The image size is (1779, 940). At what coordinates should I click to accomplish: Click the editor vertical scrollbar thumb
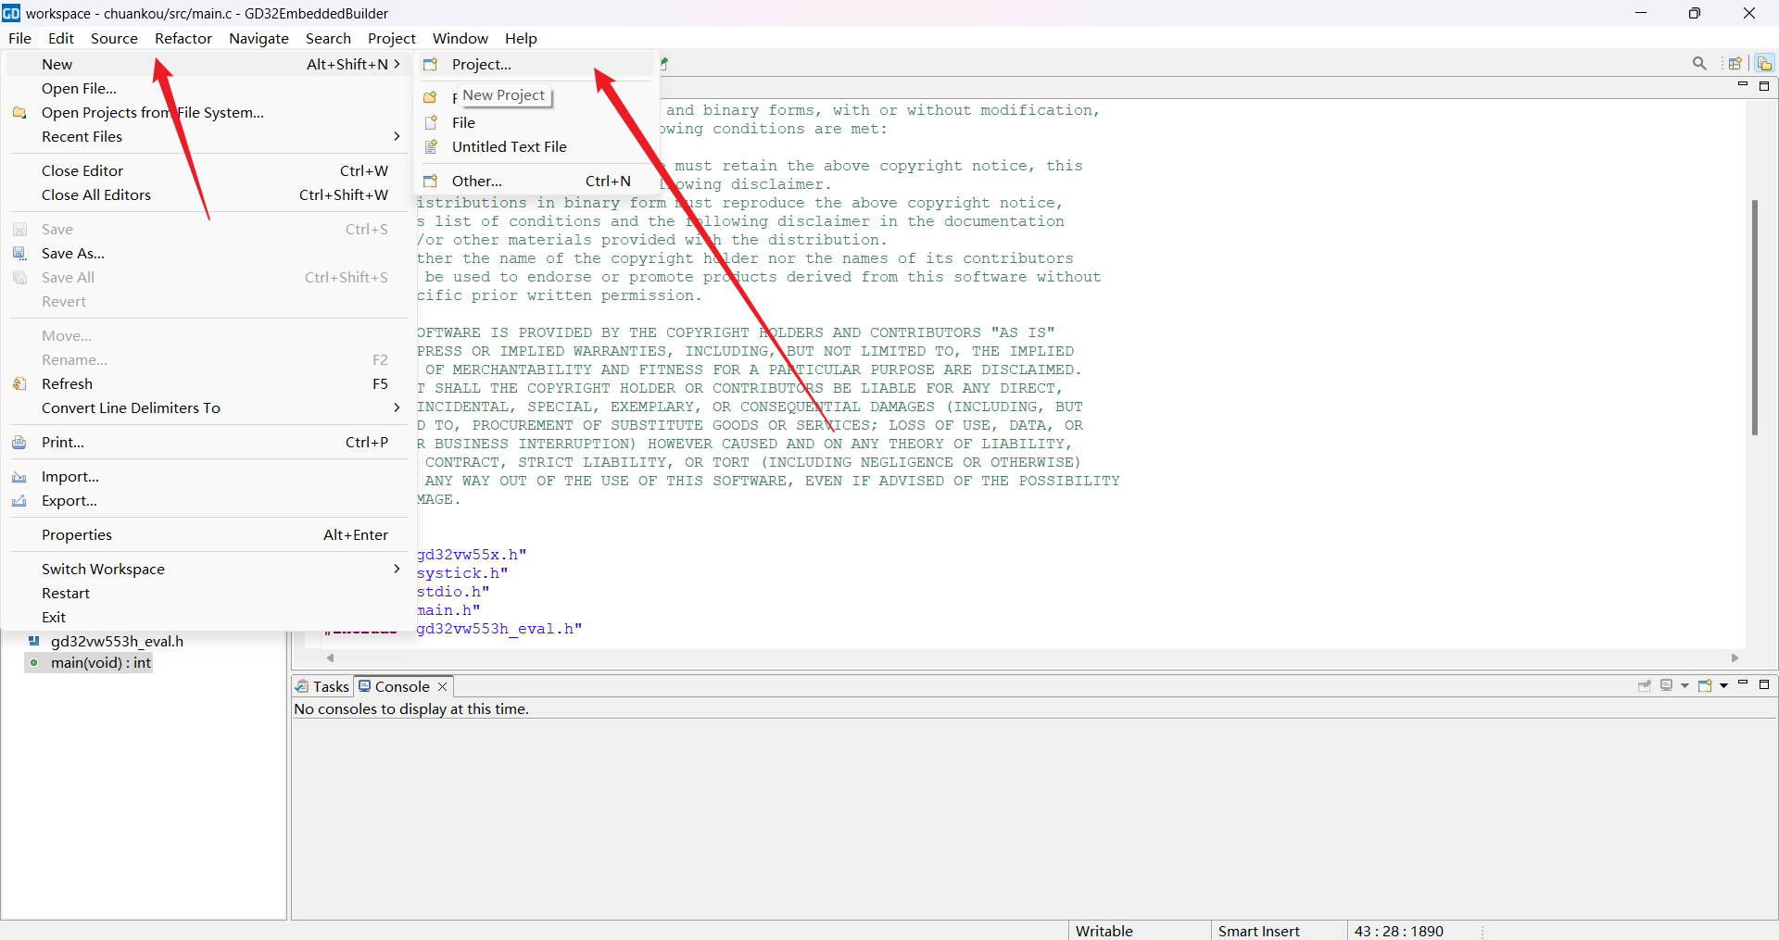[x=1754, y=315]
